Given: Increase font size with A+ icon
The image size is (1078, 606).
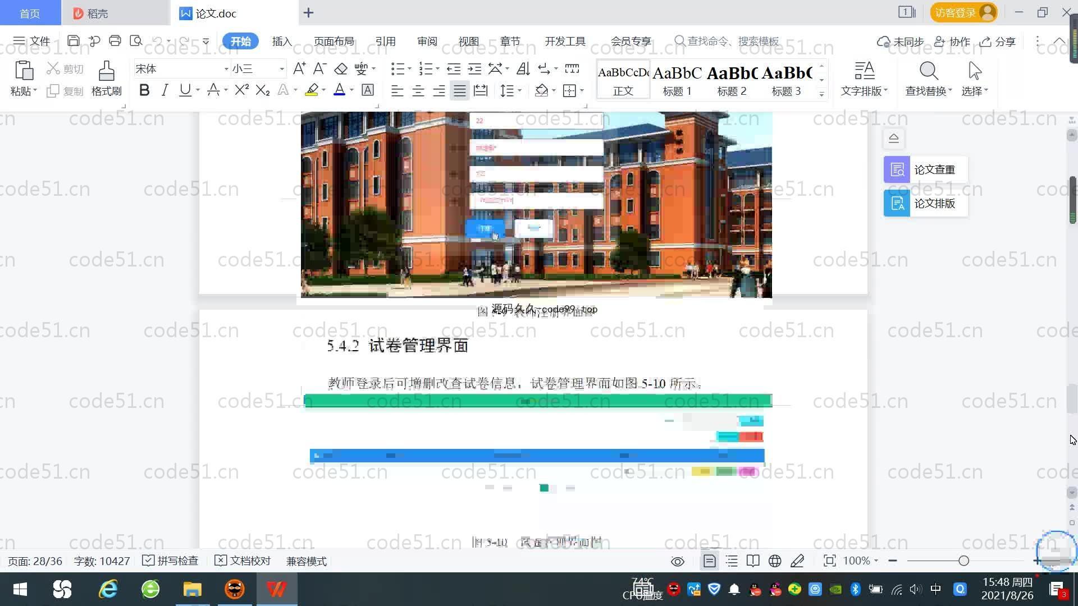Looking at the screenshot, I should coord(299,68).
